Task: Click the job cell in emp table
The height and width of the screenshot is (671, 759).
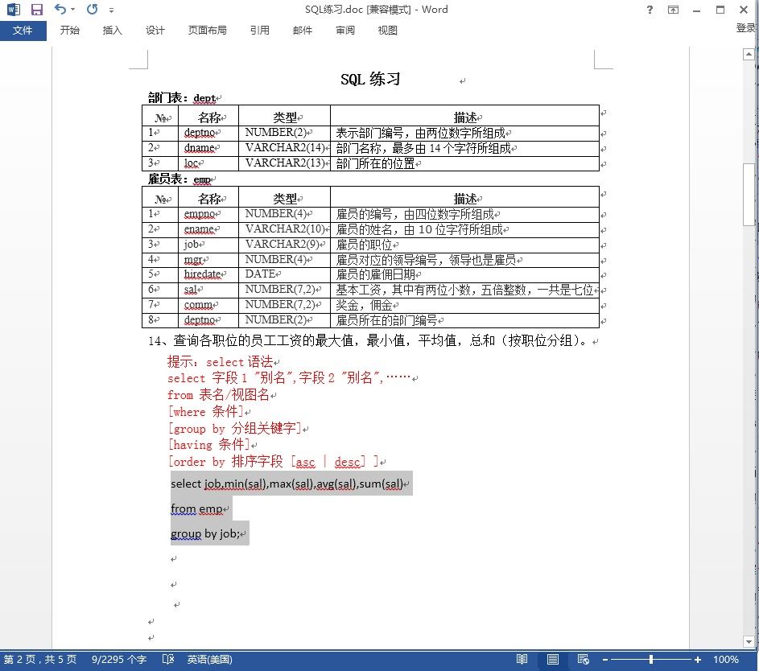Action: [x=208, y=245]
